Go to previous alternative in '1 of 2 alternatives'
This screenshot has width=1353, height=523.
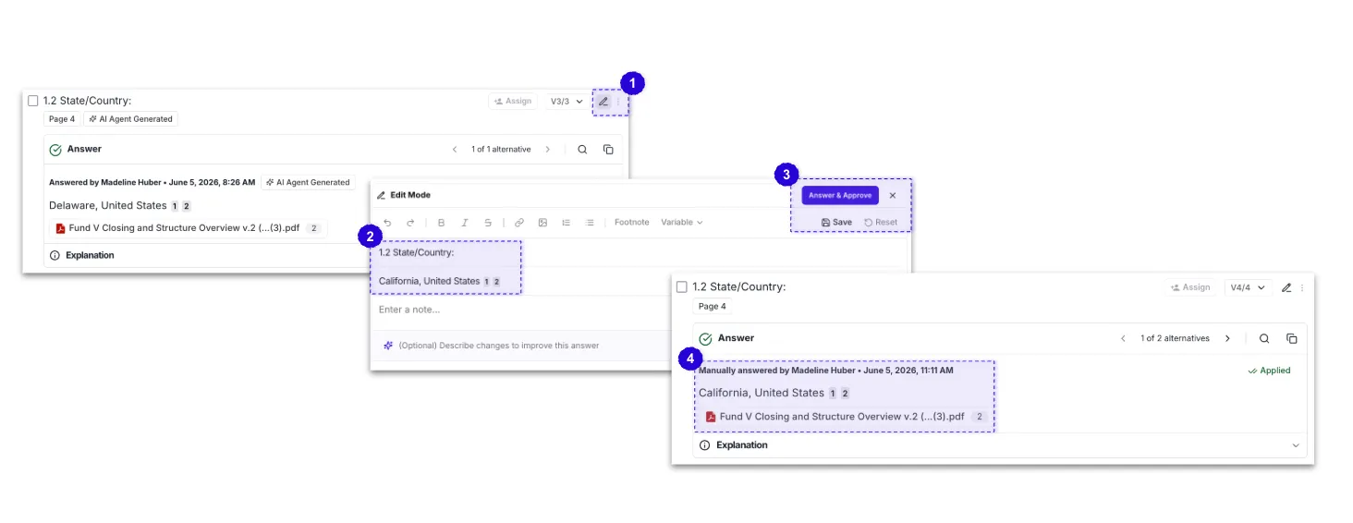pyautogui.click(x=1123, y=338)
